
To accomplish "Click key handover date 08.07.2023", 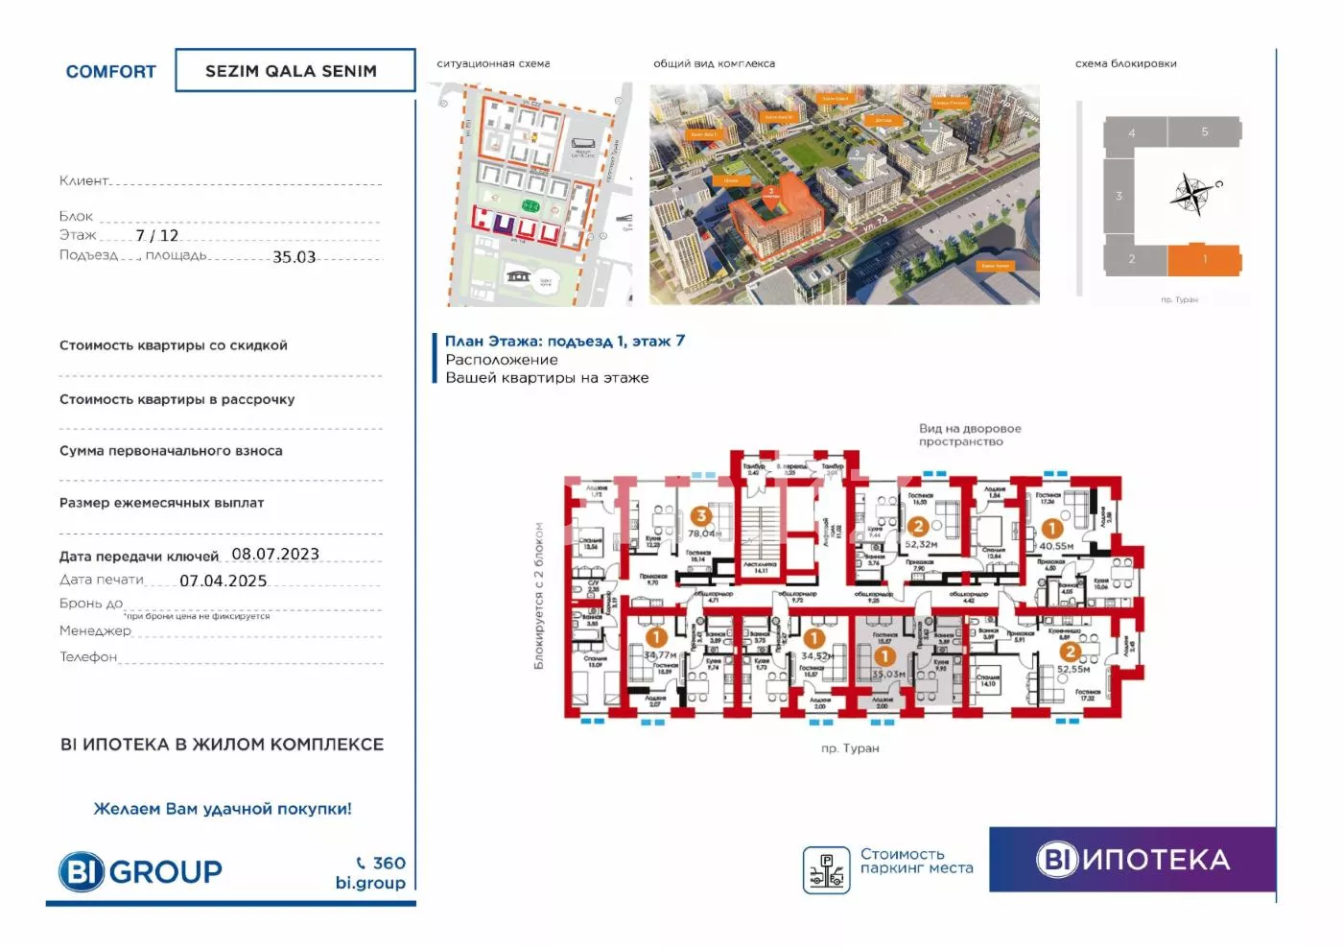I will tap(275, 554).
